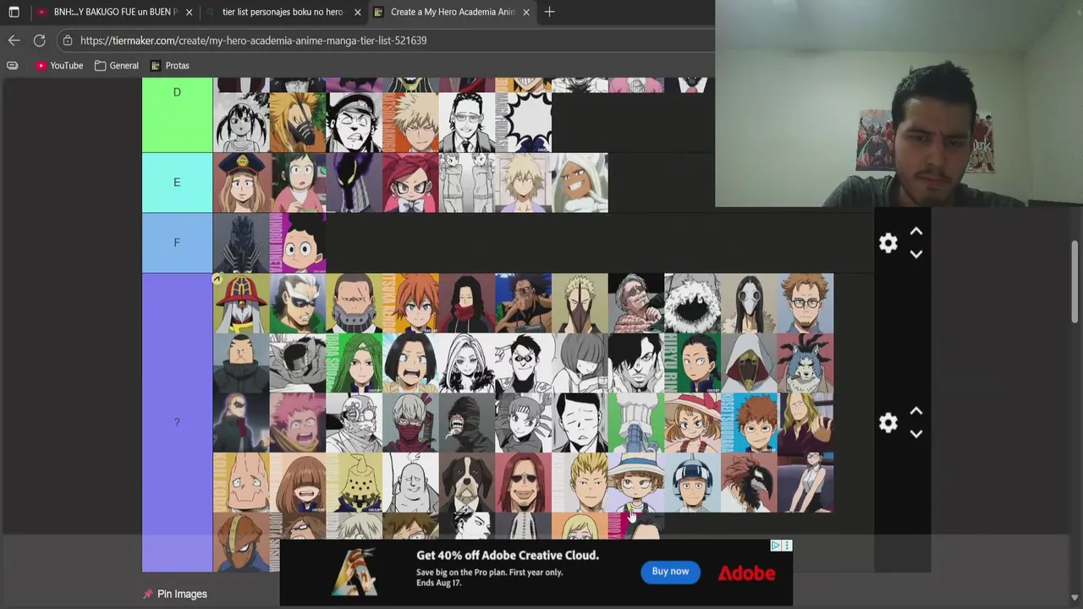1083x609 pixels.
Task: Select the girl with police cap in E tier
Action: click(x=241, y=183)
